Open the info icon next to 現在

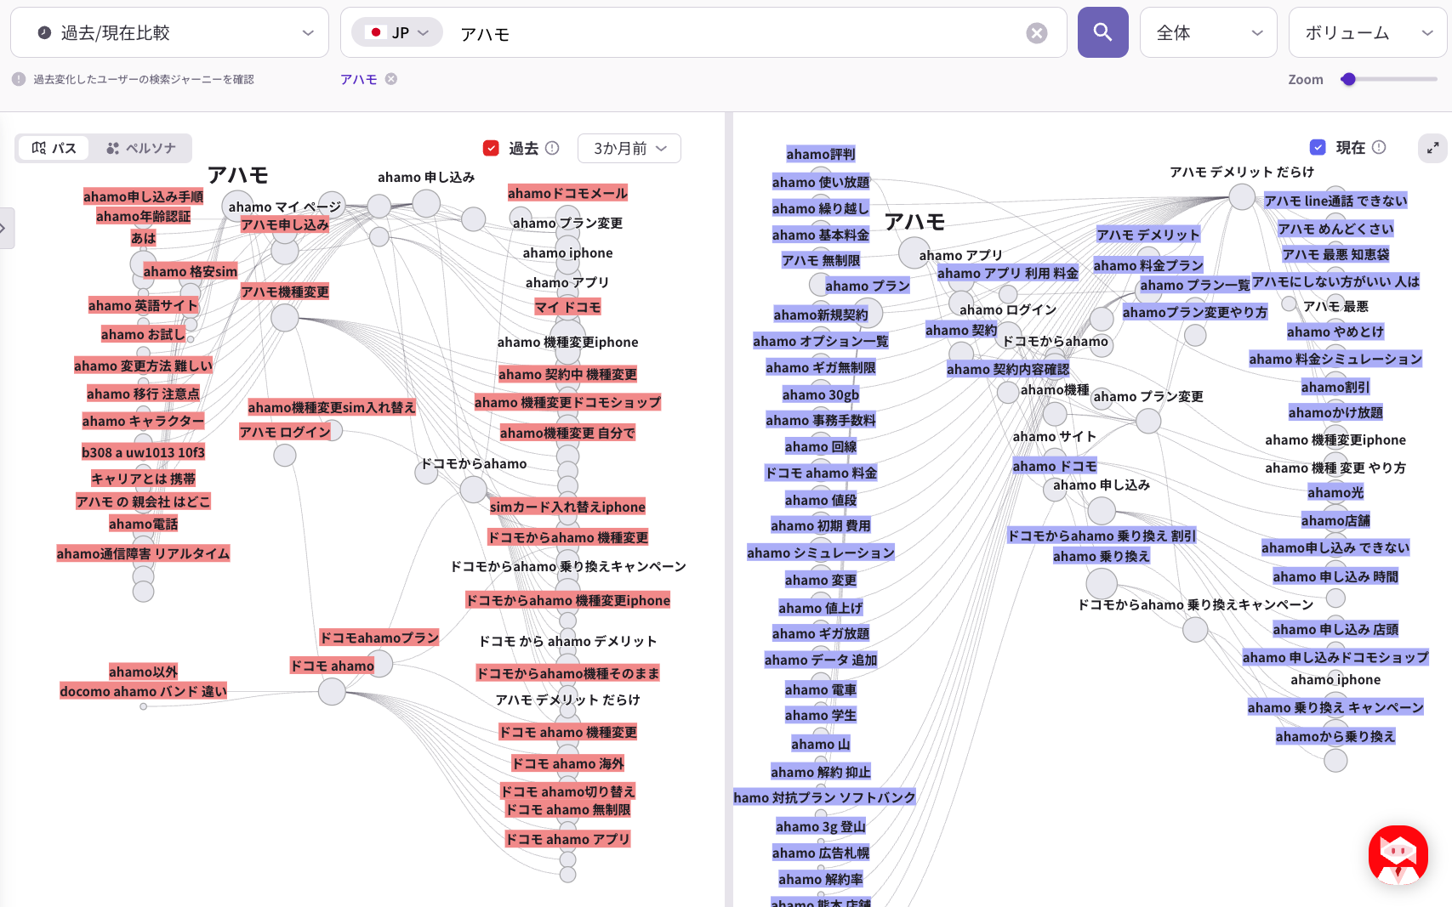(x=1379, y=147)
